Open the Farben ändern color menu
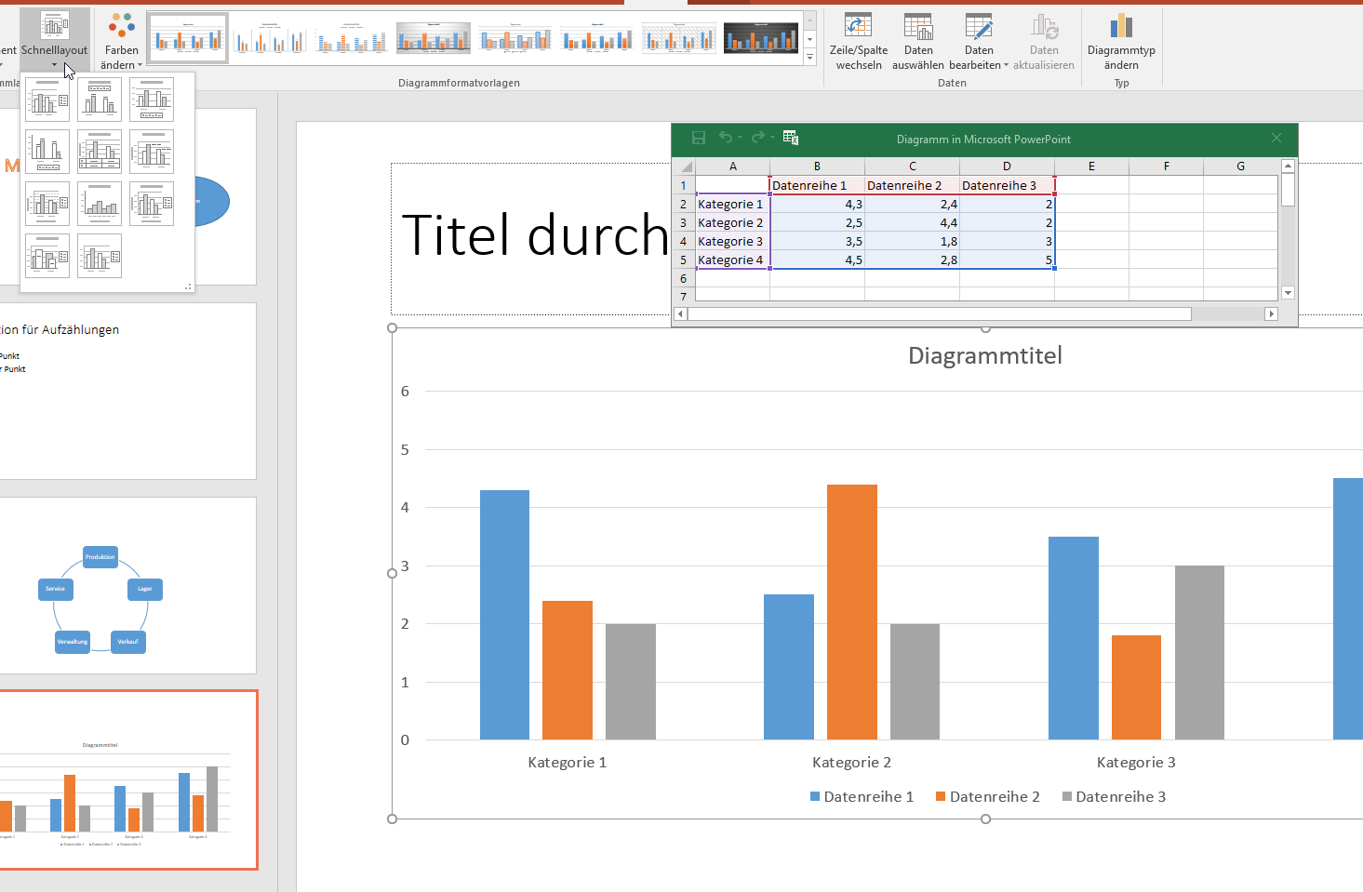This screenshot has height=892, width=1363. point(121,39)
